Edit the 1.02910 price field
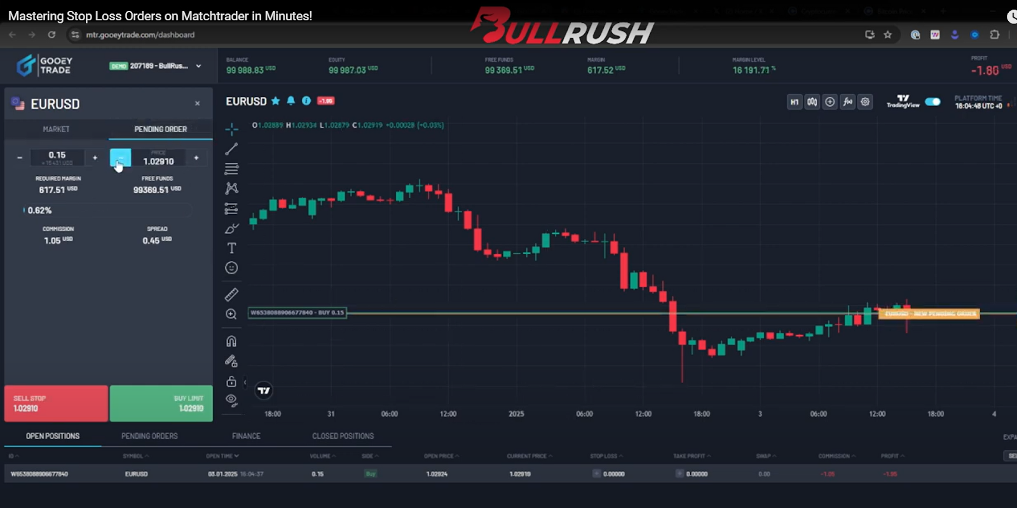The image size is (1017, 508). tap(158, 158)
